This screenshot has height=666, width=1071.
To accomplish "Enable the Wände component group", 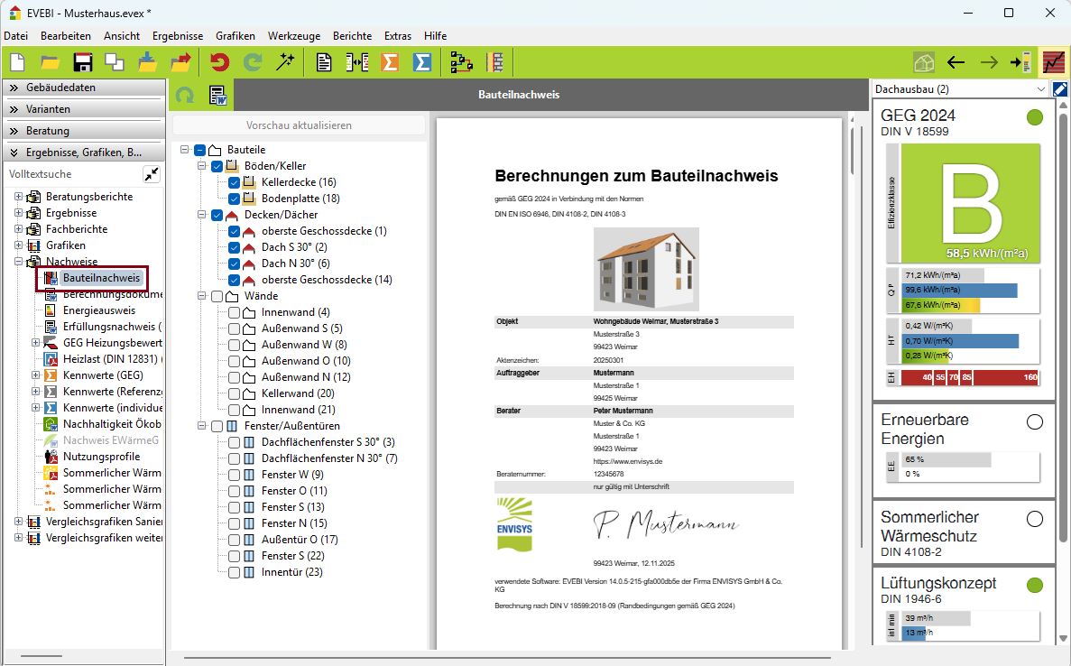I will (216, 295).
